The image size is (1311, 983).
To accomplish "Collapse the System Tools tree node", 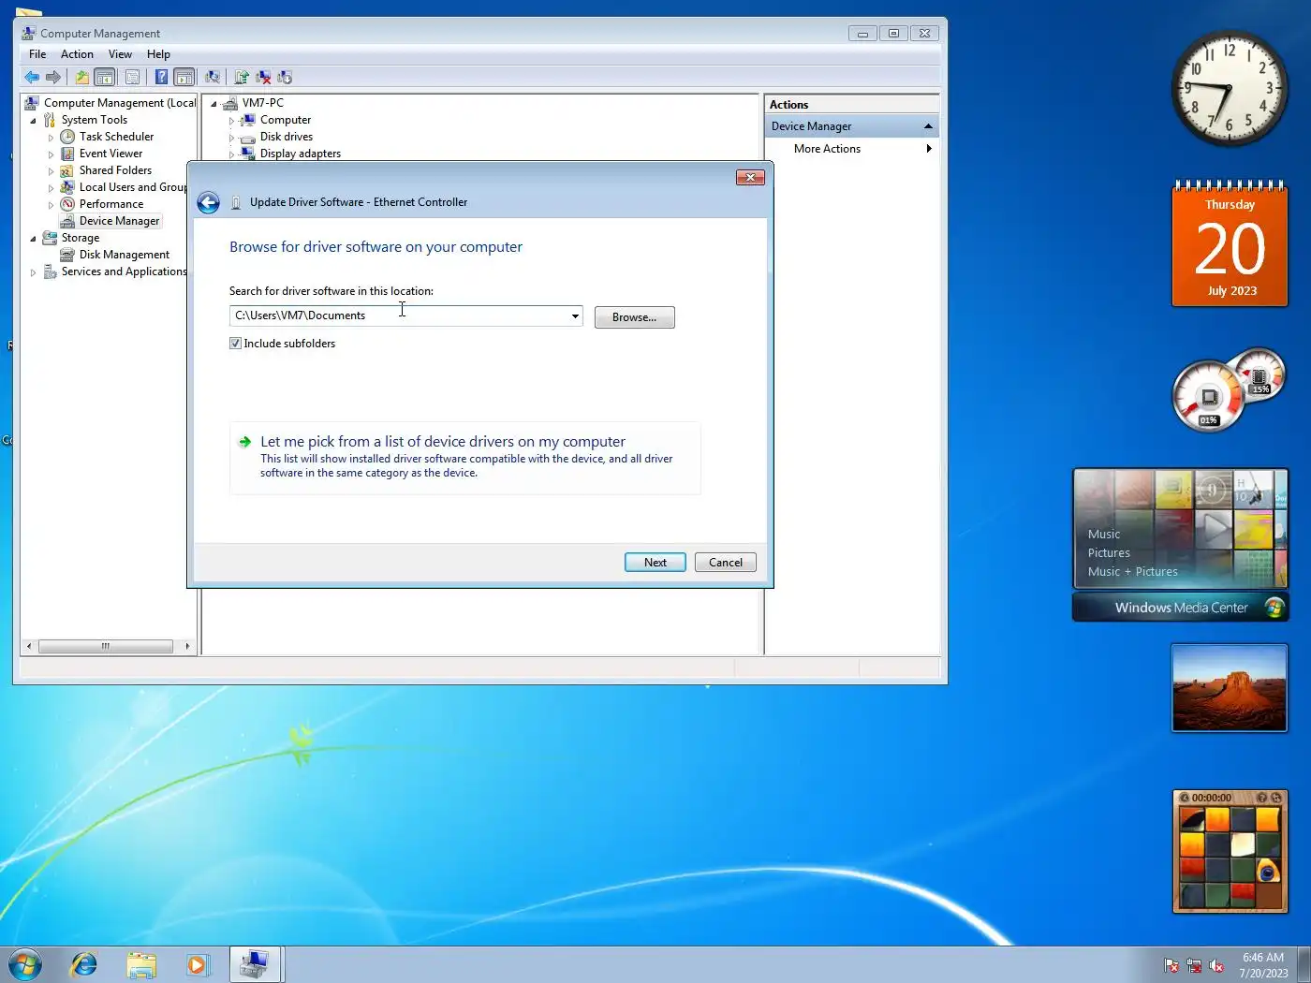I will point(34,121).
